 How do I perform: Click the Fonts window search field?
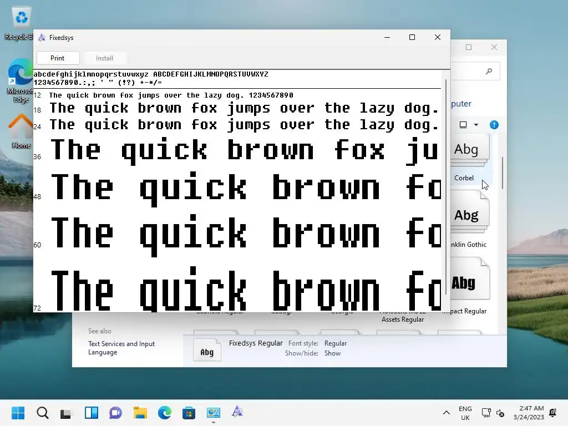pyautogui.click(x=475, y=72)
